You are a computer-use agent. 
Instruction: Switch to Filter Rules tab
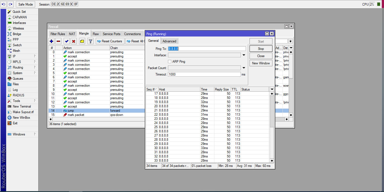point(58,34)
